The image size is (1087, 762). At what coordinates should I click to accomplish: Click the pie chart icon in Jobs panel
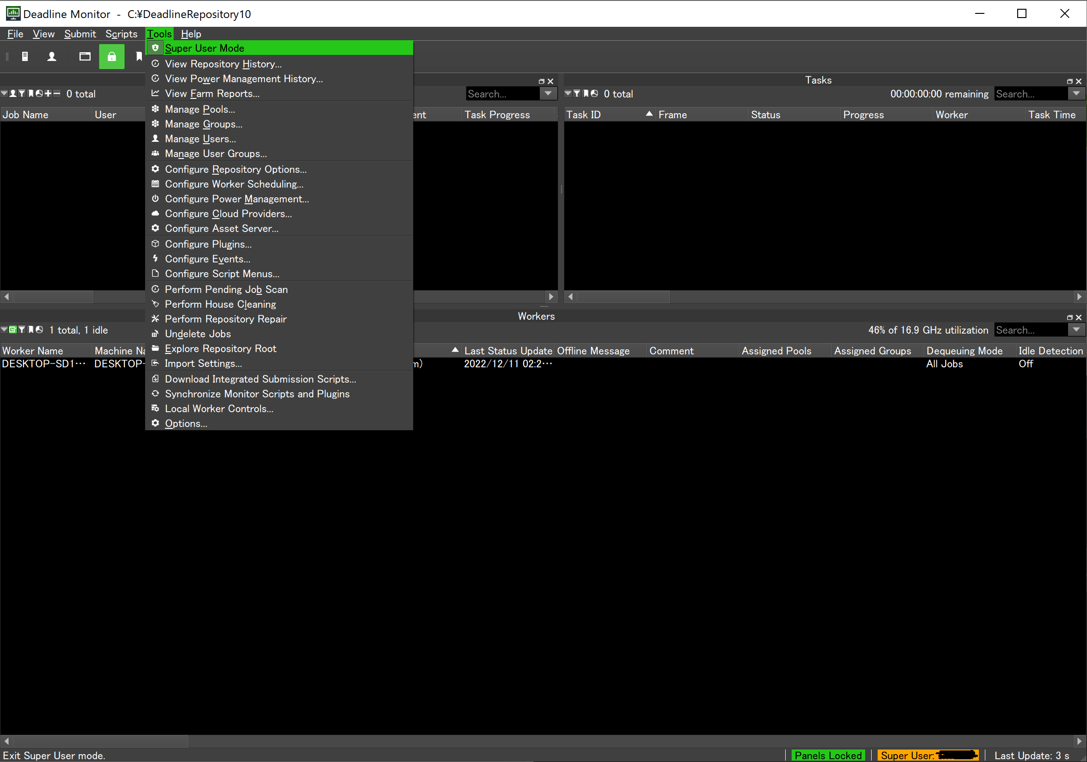(x=39, y=94)
